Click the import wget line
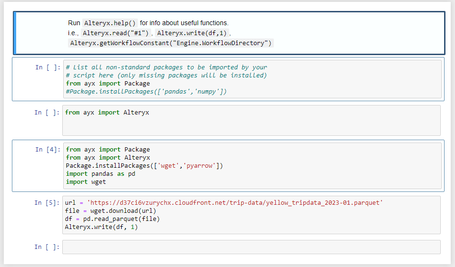Screen dimensions: 455x267 click(86, 182)
